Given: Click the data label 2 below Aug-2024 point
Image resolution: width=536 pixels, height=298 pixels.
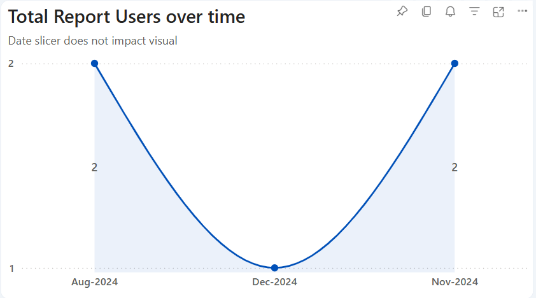Looking at the screenshot, I should (94, 167).
